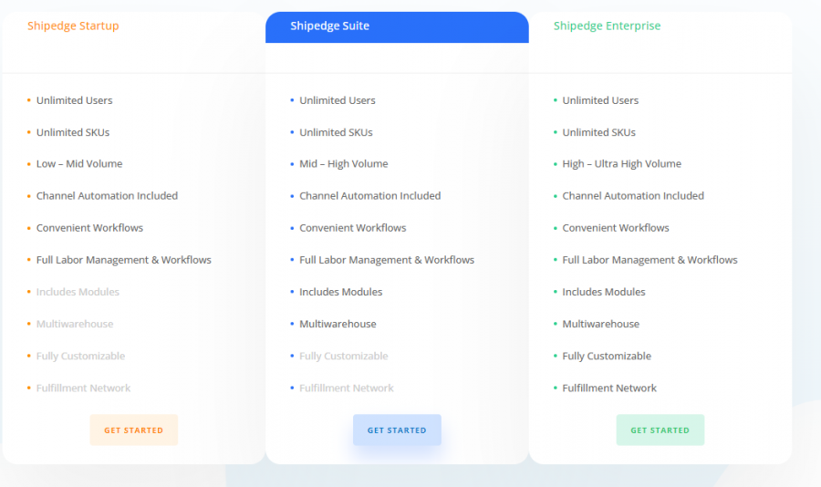Click greyed-out Fulfillment Network in Suite plan
Viewport: 821px width, 487px height.
(x=346, y=388)
